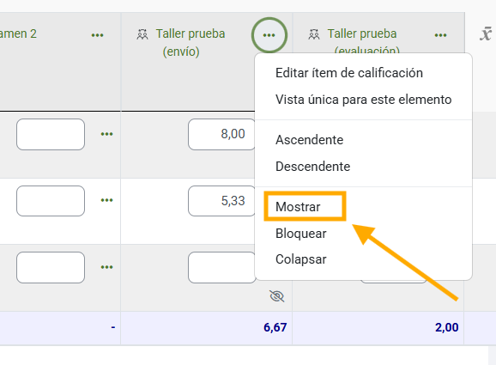Click the course average x̄ icon
Image resolution: width=496 pixels, height=365 pixels.
486,34
